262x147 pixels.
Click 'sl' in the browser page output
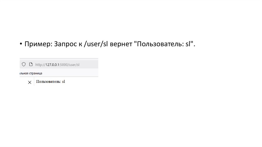pyautogui.click(x=64, y=82)
